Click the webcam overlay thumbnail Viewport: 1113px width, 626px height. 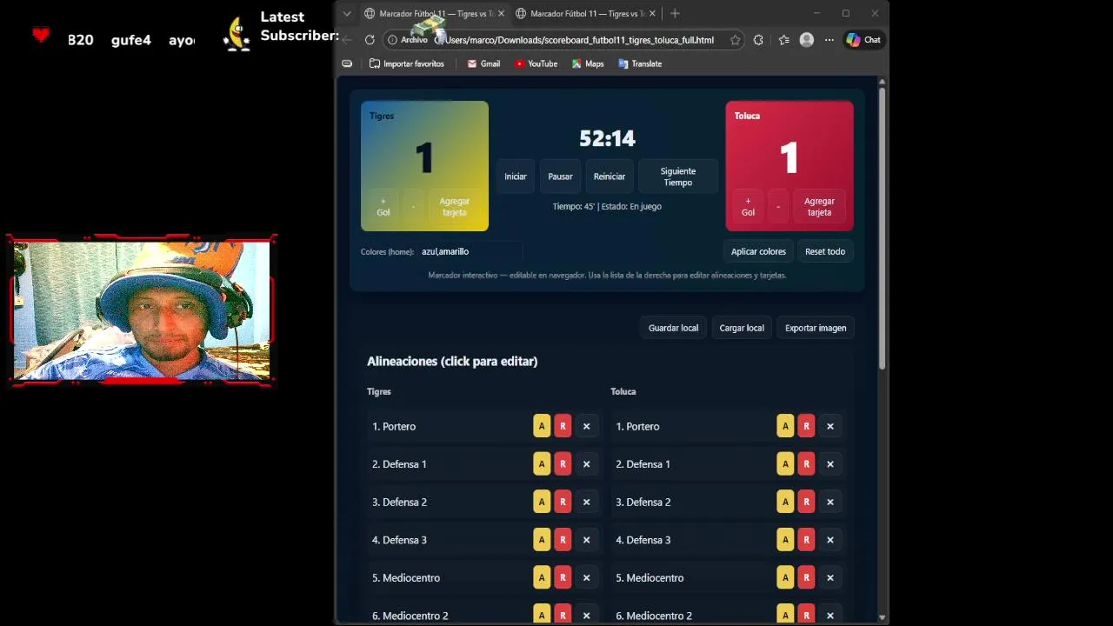pyautogui.click(x=142, y=309)
